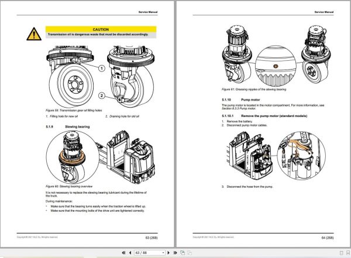Open the page number dropdown arrow
This screenshot has height=258, width=351.
163,253
